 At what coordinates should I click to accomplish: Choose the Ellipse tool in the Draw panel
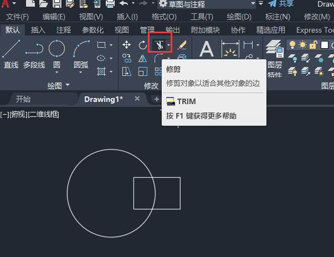coord(101,58)
